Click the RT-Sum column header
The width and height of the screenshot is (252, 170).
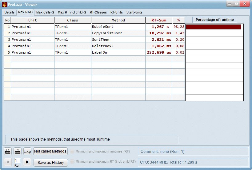(158, 20)
